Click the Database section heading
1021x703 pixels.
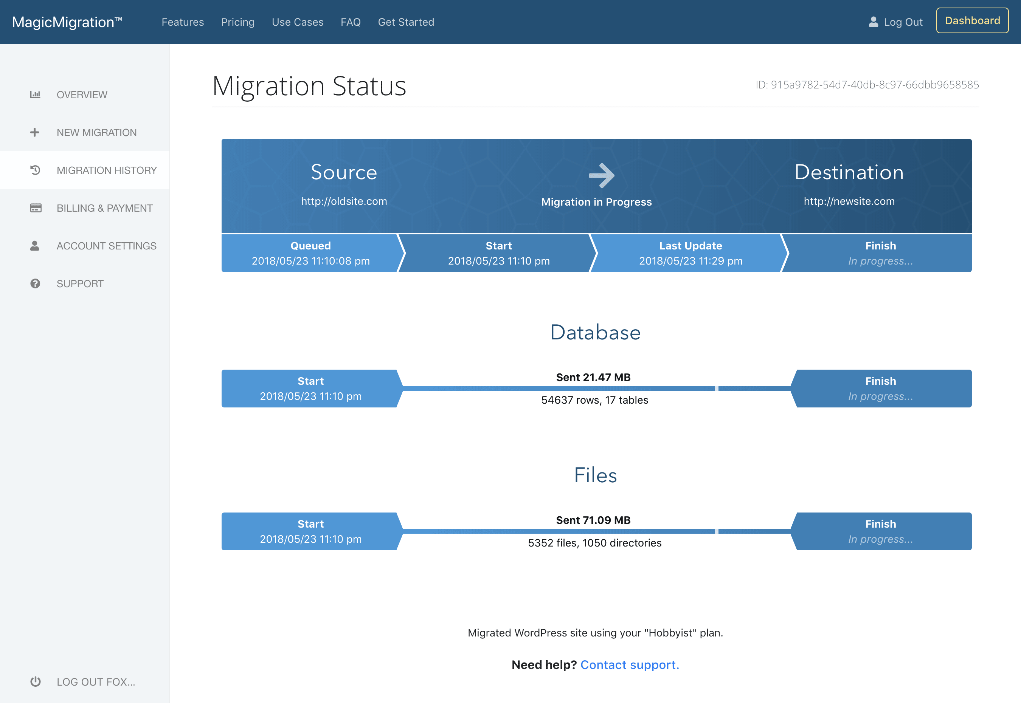click(596, 332)
